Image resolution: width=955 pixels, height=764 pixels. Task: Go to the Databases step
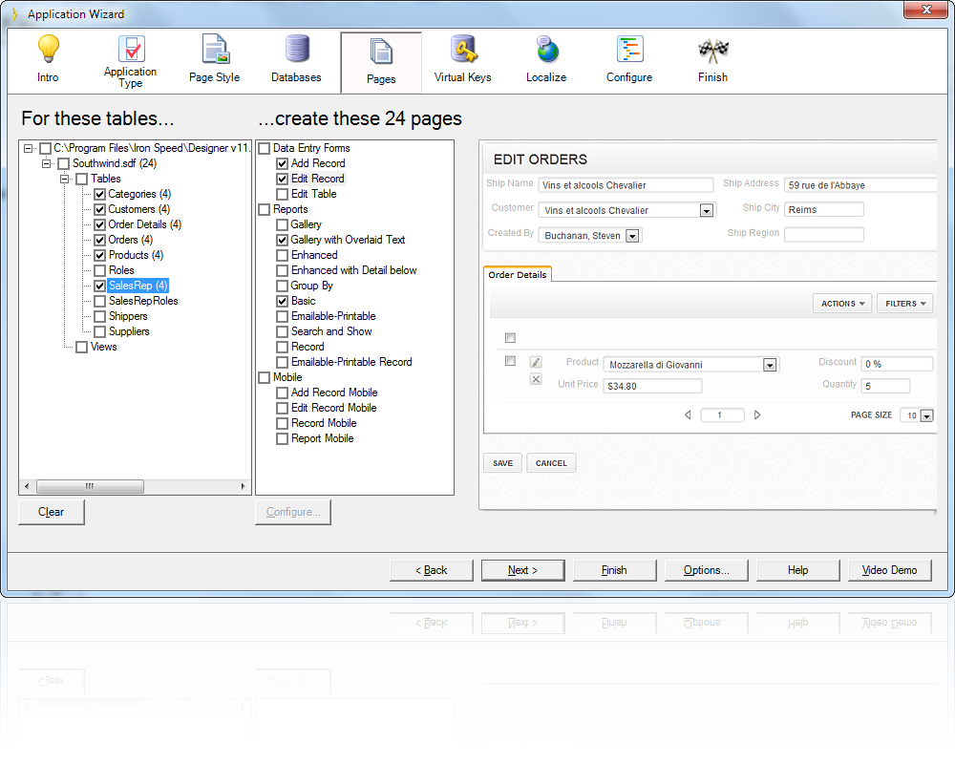point(296,57)
